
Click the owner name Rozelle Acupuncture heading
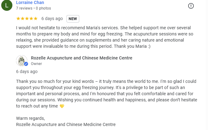(81, 58)
